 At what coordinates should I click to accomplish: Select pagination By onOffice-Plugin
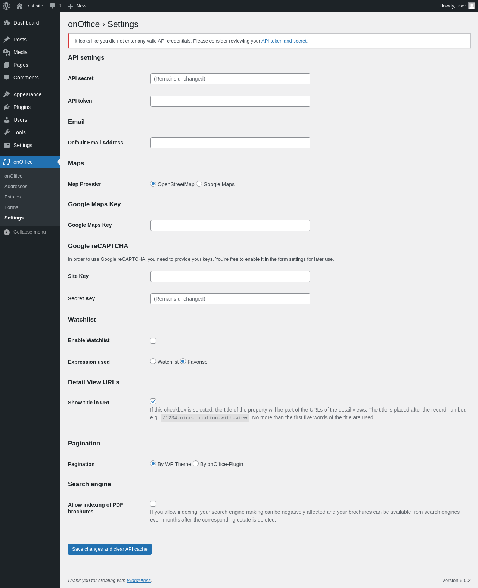coord(196,463)
